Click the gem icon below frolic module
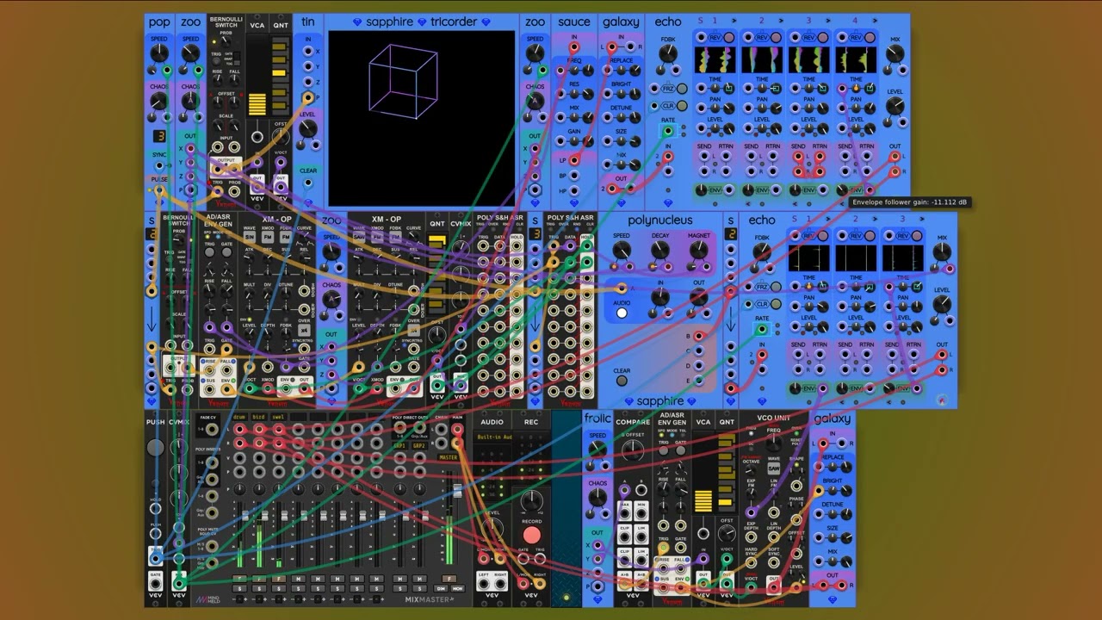Image resolution: width=1102 pixels, height=620 pixels. coord(597,600)
